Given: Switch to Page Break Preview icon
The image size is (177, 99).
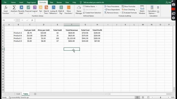Looking at the screenshot, I should tap(148, 97).
